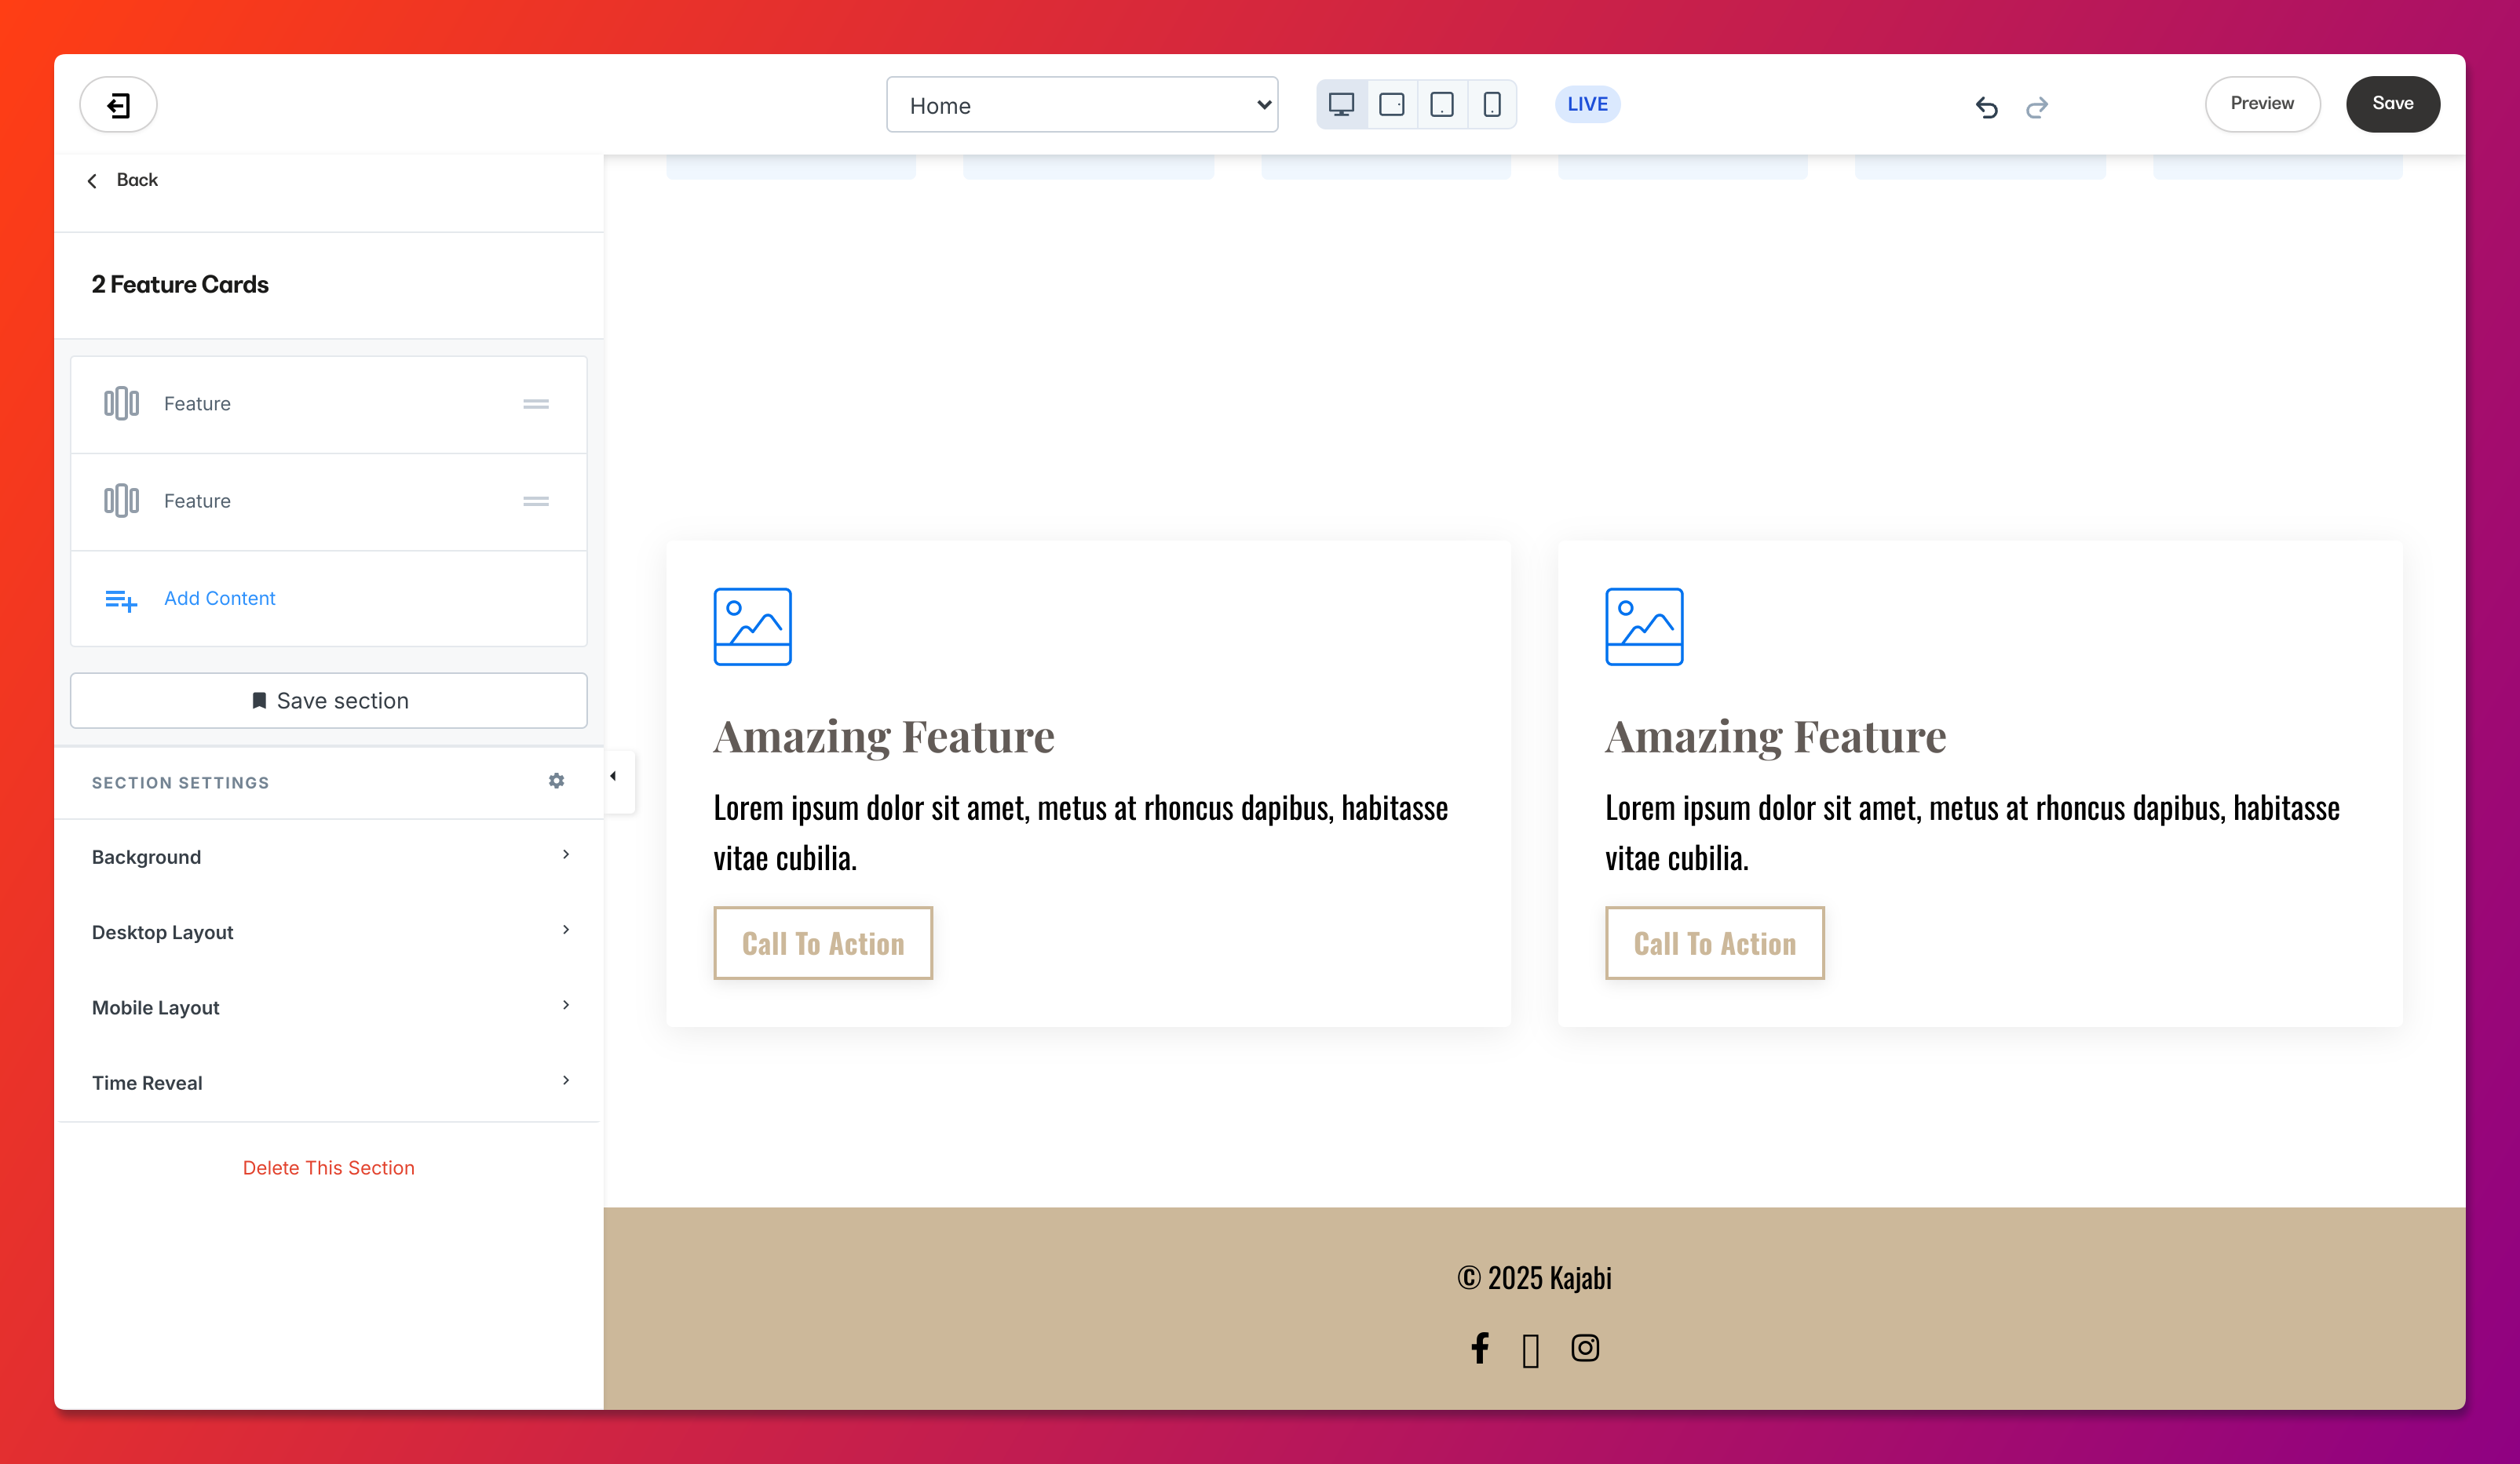This screenshot has width=2520, height=1464.
Task: Click the missing-glyph icon between Facebook and Instagram
Action: [1530, 1351]
